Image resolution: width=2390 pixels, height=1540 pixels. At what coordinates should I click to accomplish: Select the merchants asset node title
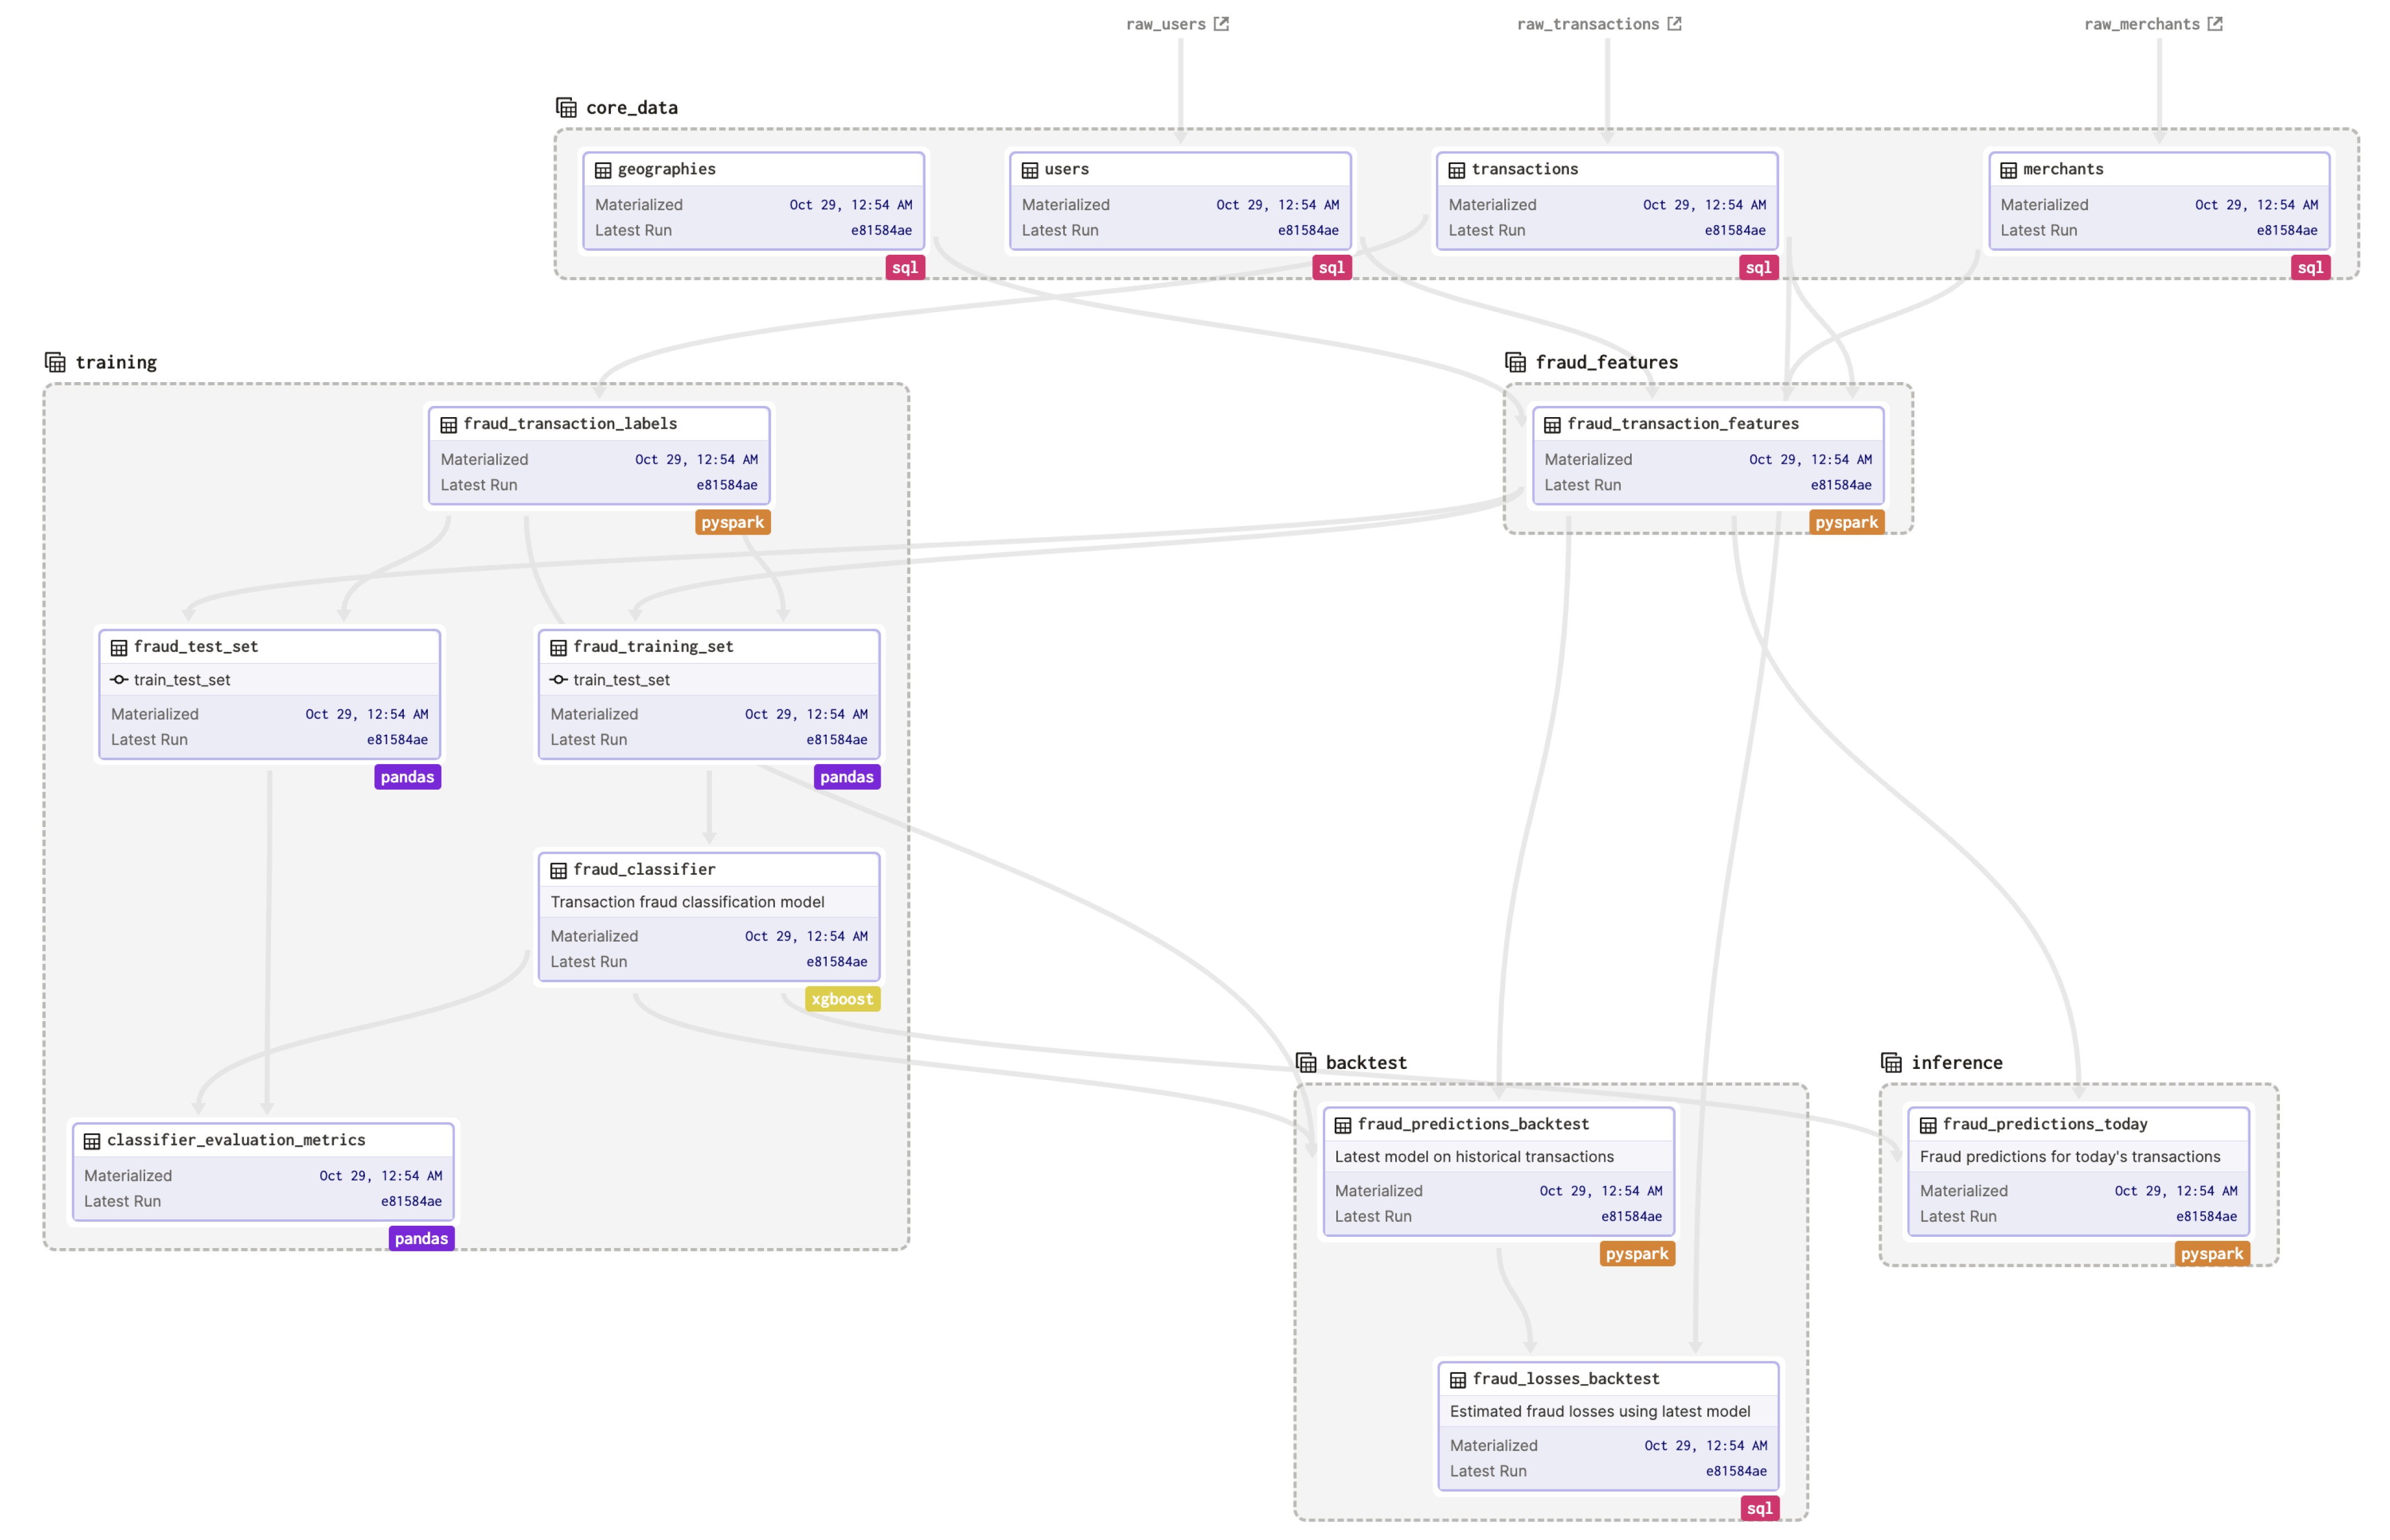coord(2064,169)
